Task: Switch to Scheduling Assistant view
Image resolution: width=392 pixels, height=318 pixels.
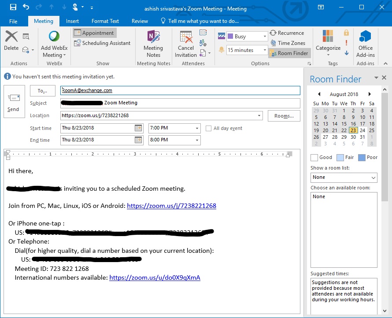Action: click(102, 43)
